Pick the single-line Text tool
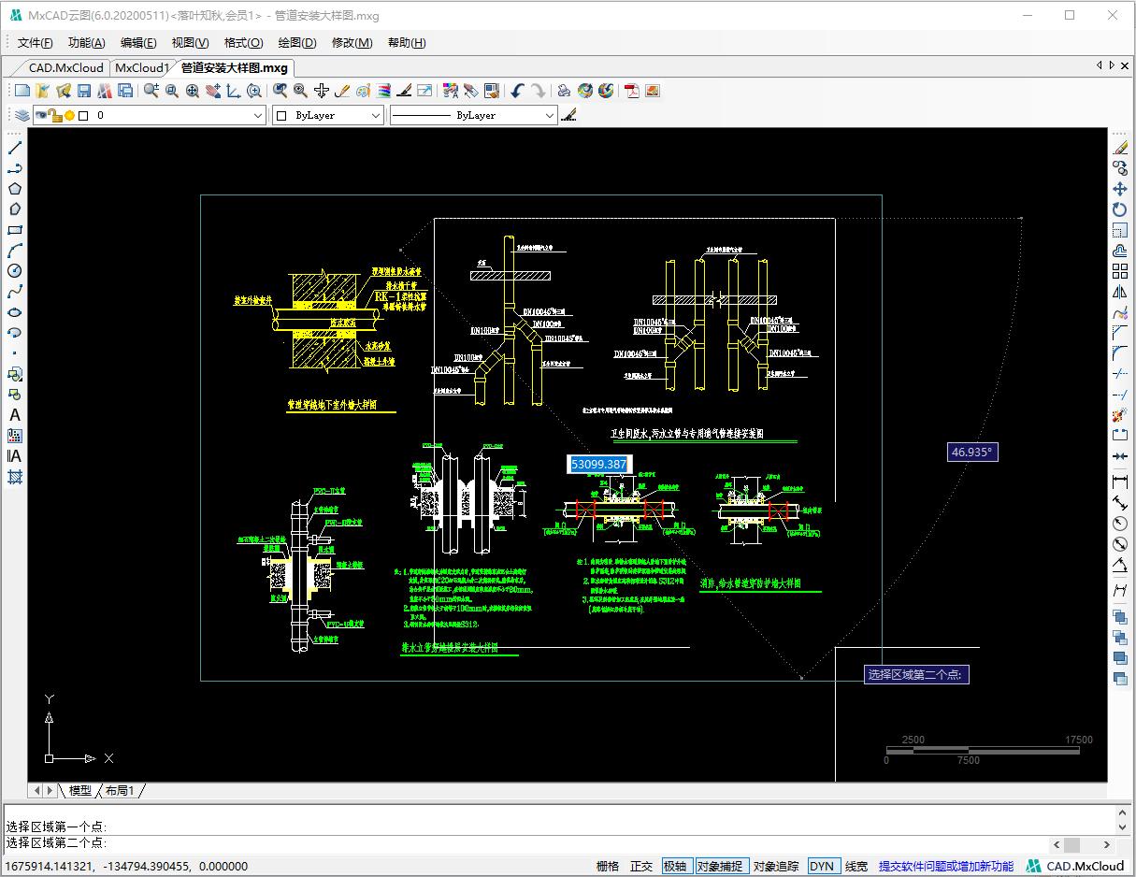This screenshot has width=1136, height=877. coord(15,415)
